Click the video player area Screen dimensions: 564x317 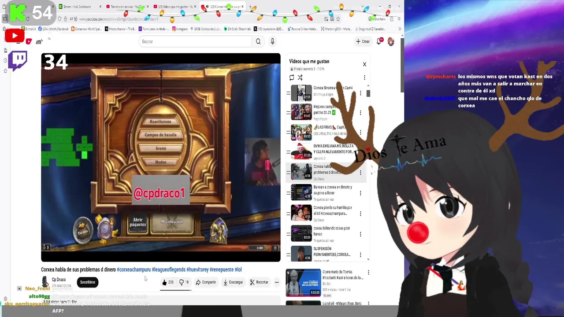pos(161,158)
